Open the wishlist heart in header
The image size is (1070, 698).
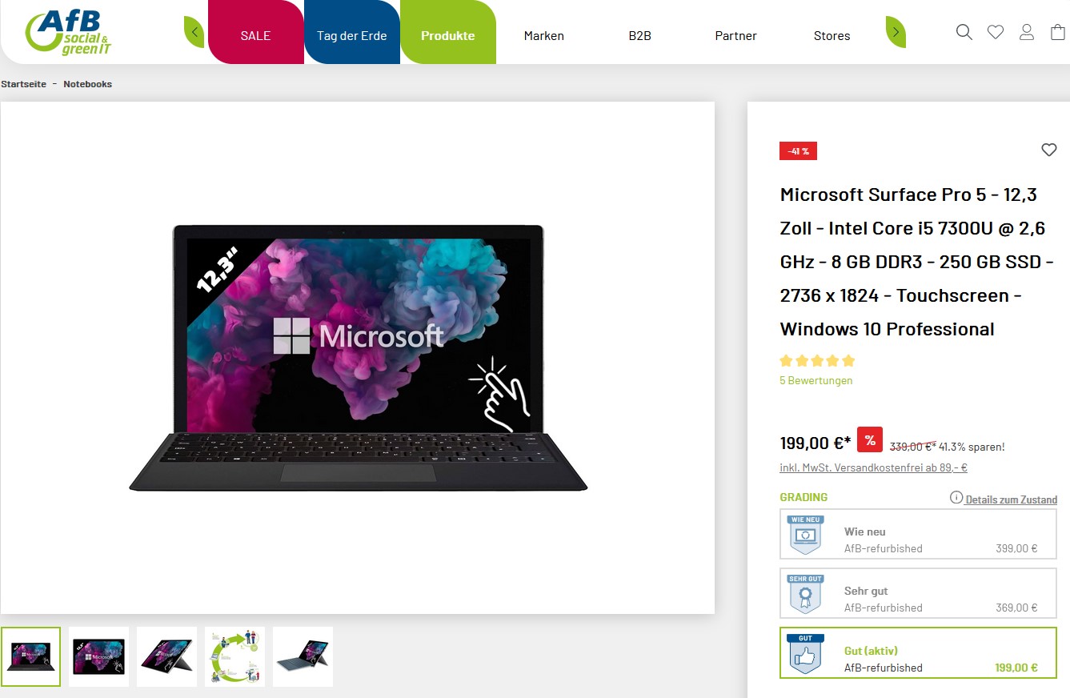(x=996, y=32)
